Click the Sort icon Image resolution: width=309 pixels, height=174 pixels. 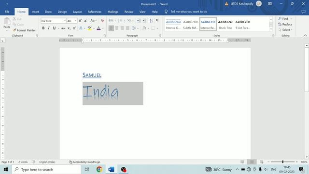click(151, 21)
